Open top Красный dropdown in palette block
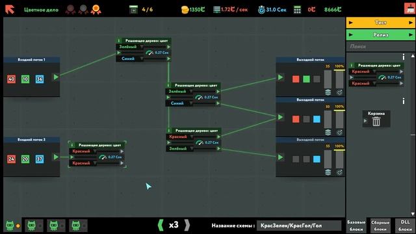Screen dimensions: 416x234 click(x=363, y=71)
